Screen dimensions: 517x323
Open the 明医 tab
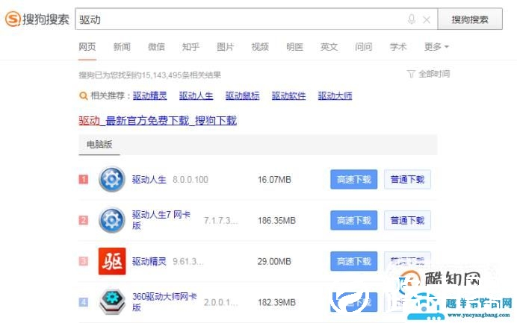294,47
